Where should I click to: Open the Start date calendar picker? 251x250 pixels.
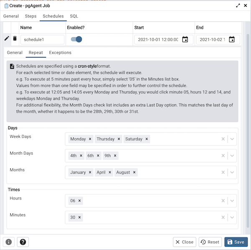tap(185, 40)
